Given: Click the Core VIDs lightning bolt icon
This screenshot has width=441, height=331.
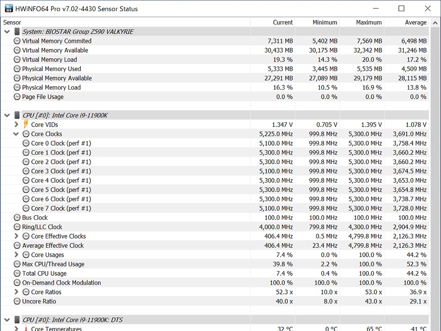Looking at the screenshot, I should 26,125.
